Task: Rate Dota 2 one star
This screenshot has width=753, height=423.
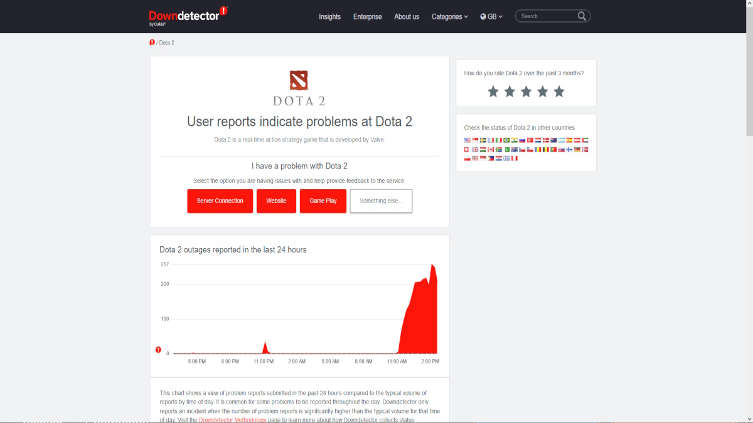Action: click(x=493, y=92)
